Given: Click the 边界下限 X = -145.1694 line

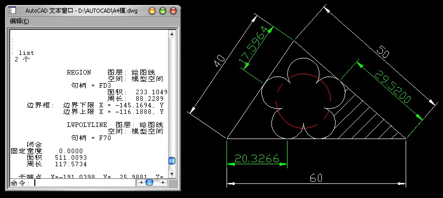Looking at the screenshot, I should click(113, 105).
